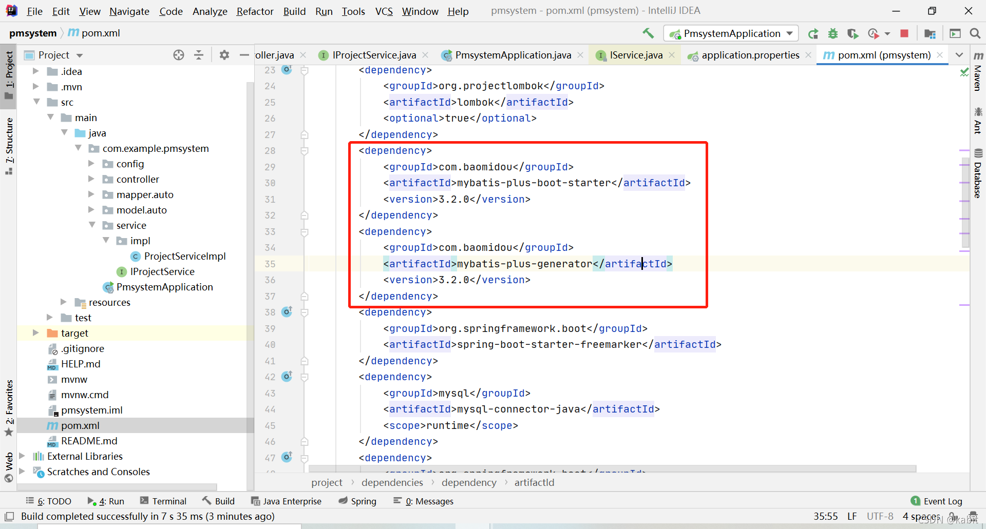Click locate/scroll from source target icon
986x529 pixels.
pyautogui.click(x=179, y=55)
